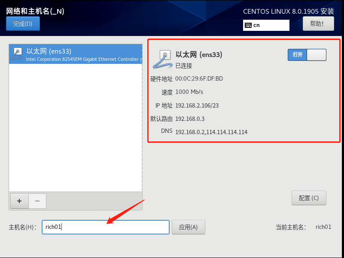The image size is (344, 258).
Task: Click the ethernet cable icon in device list
Action: pyautogui.click(x=17, y=54)
